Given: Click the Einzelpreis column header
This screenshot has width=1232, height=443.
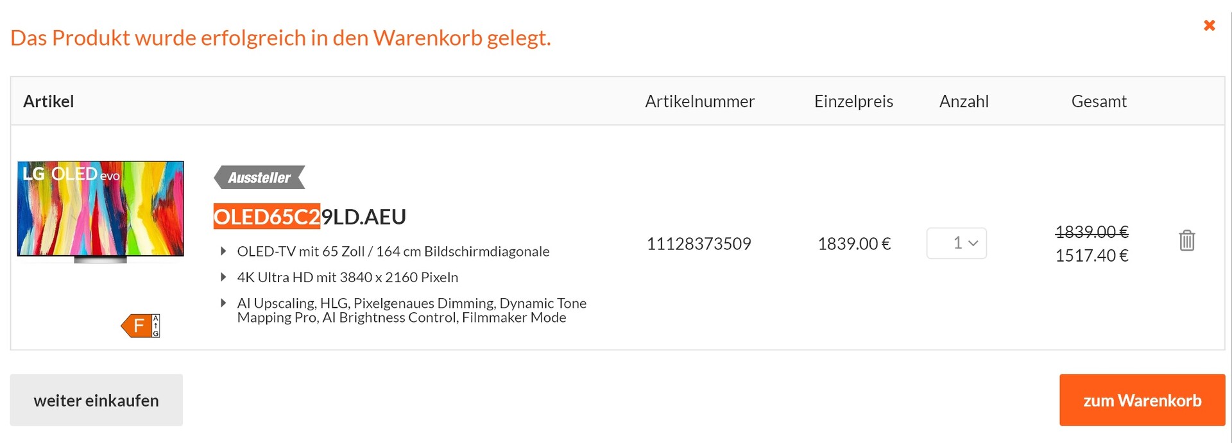Looking at the screenshot, I should (853, 101).
